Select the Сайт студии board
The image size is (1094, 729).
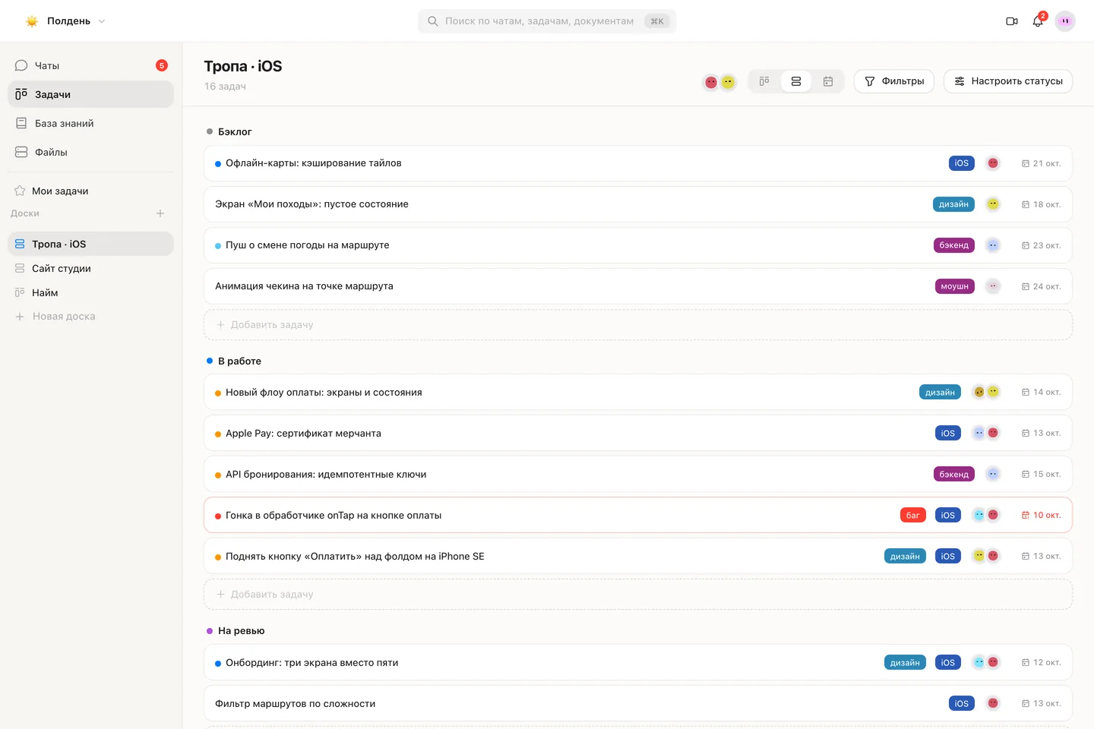point(91,268)
